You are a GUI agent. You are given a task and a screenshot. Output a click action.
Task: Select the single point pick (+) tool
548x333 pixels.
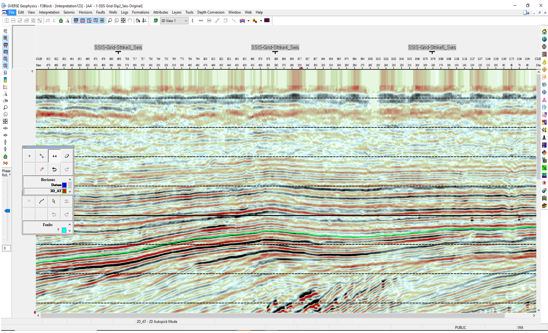coord(29,156)
